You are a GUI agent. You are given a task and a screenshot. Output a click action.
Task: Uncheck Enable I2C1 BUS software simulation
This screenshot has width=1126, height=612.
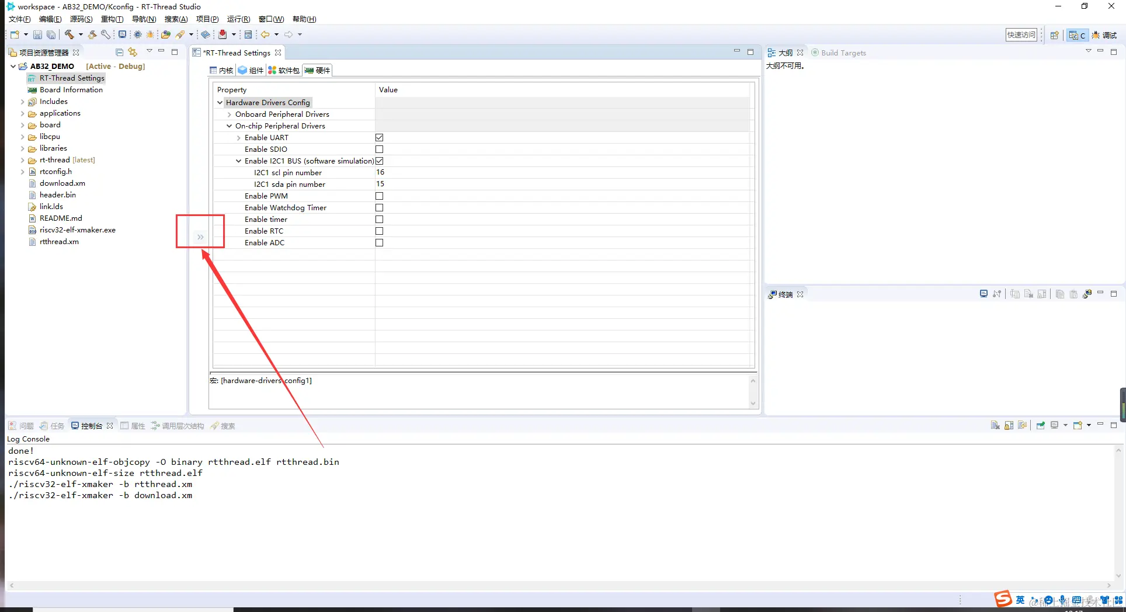379,161
